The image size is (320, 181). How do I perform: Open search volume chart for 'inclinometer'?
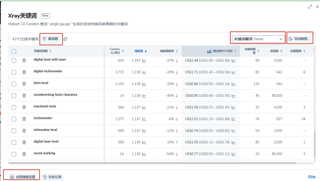[x=144, y=119]
